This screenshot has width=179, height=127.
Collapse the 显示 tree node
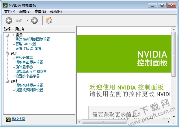[7, 54]
